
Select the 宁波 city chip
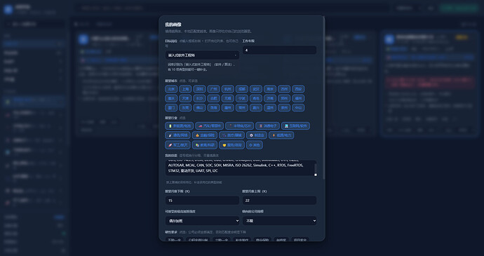pos(242,98)
